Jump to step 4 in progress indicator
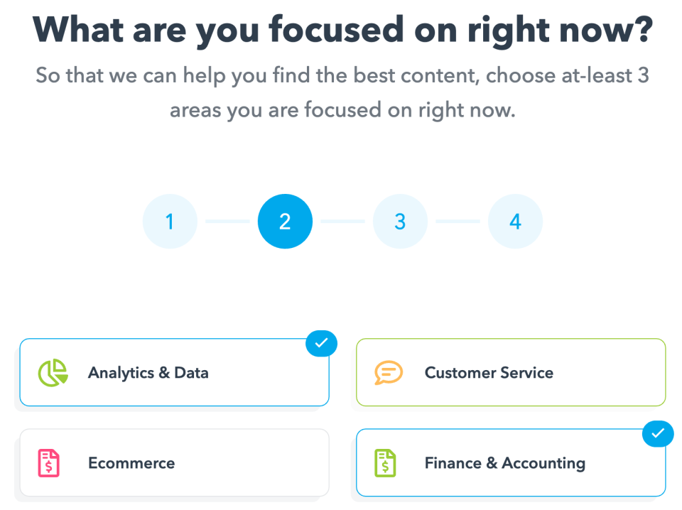 [515, 222]
